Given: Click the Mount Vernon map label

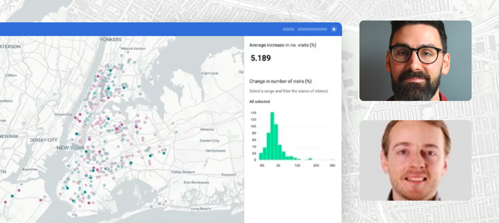Looking at the screenshot, I should coord(134,48).
